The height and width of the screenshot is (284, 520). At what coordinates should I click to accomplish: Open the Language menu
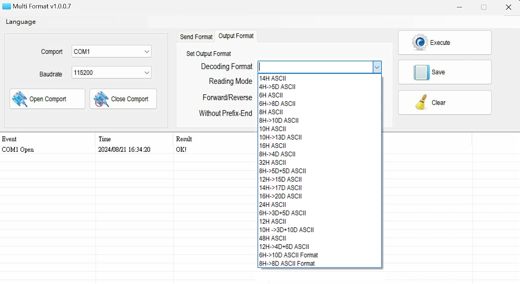pyautogui.click(x=21, y=22)
